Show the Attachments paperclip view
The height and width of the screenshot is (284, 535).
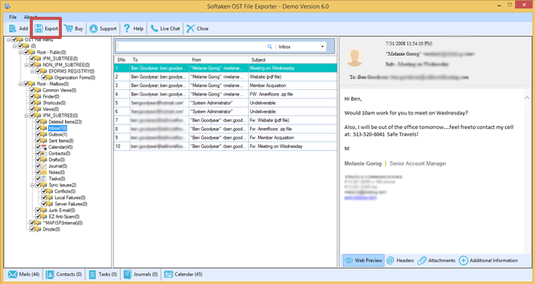436,260
